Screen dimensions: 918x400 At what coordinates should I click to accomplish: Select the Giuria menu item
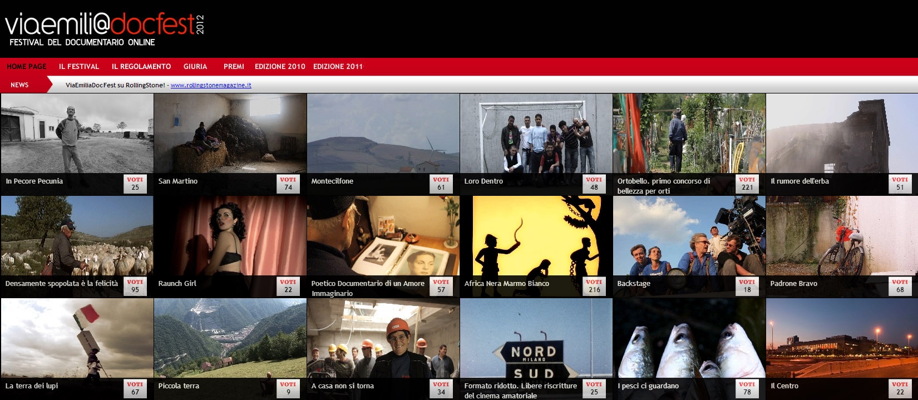[x=195, y=66]
